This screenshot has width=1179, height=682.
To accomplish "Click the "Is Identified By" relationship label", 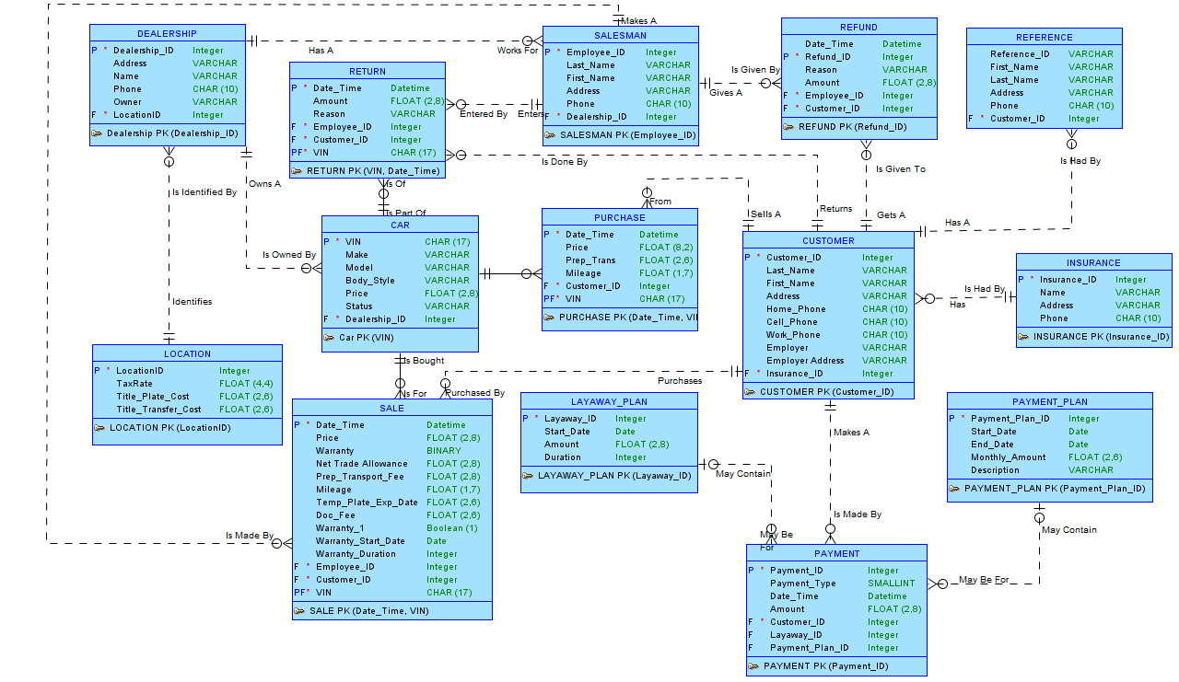I will pyautogui.click(x=204, y=192).
